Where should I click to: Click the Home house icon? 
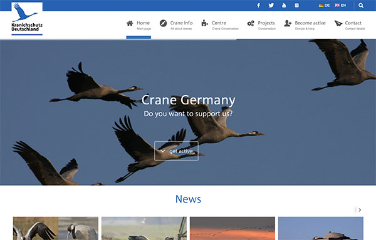click(130, 23)
